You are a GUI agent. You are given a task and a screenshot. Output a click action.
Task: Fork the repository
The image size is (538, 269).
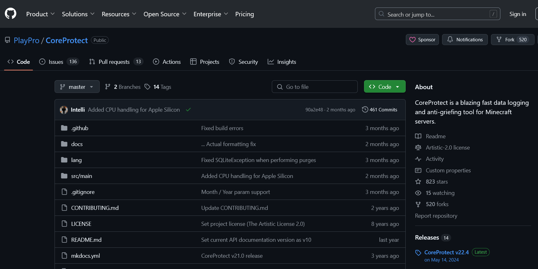(x=512, y=40)
